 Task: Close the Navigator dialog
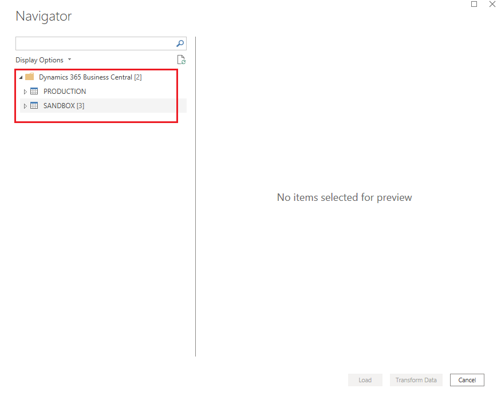[x=492, y=4]
